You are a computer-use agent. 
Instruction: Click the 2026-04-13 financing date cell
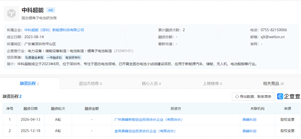coord(30,120)
